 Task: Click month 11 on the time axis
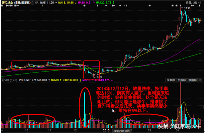click(x=50, y=130)
